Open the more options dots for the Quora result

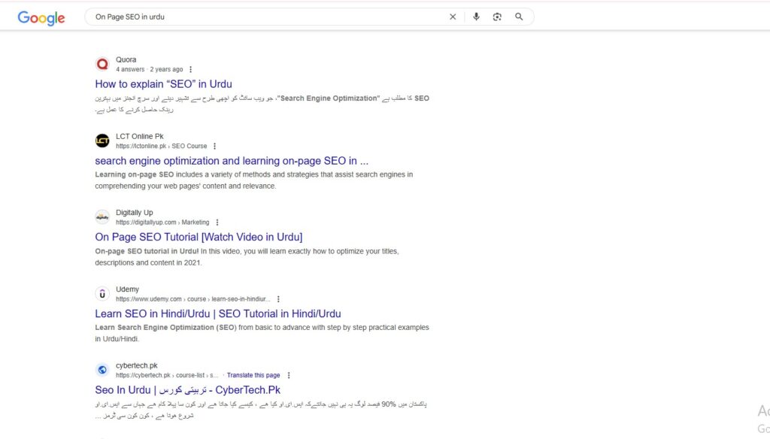click(x=190, y=69)
